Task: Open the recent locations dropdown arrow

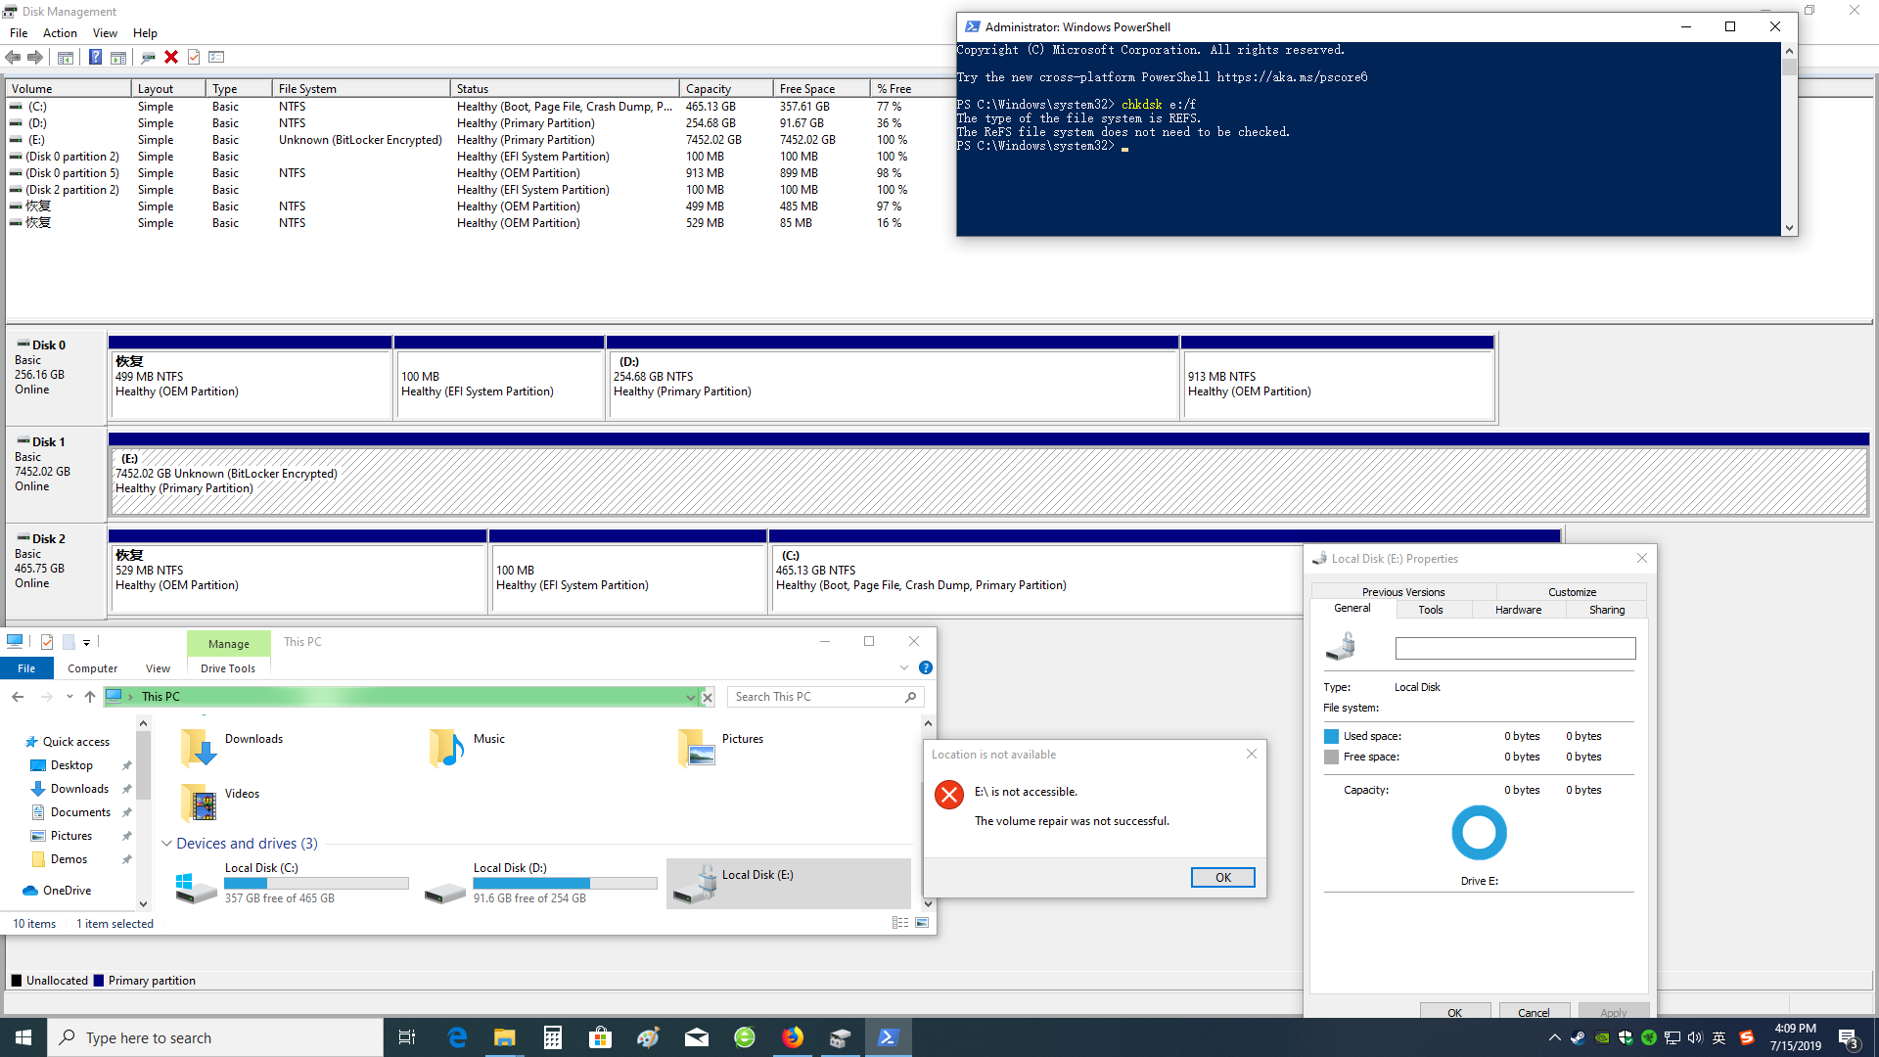Action: coord(69,697)
